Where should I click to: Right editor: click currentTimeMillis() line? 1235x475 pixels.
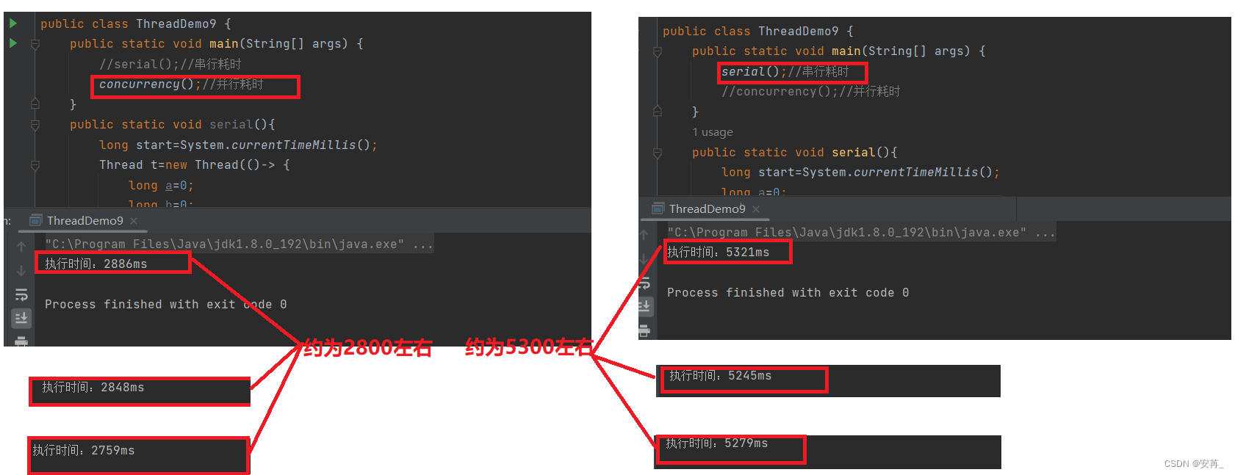[861, 172]
